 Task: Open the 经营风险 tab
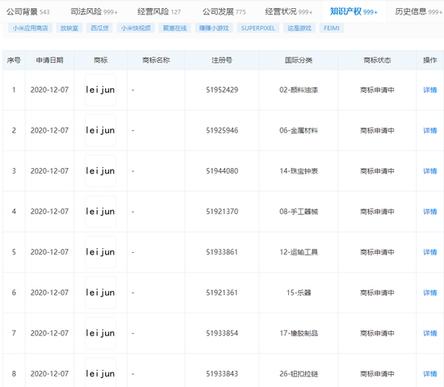159,11
